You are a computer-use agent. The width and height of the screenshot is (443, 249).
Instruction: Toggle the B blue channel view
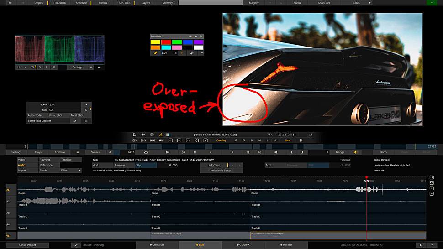point(252,140)
